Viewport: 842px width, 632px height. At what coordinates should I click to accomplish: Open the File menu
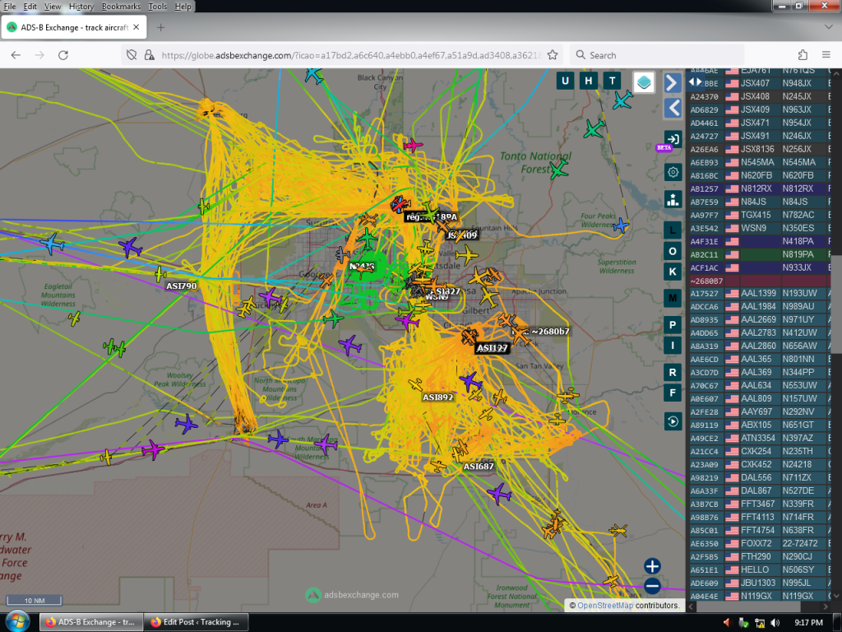10,7
